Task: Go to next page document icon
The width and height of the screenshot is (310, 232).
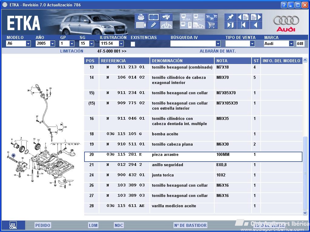Action: (x=256, y=17)
